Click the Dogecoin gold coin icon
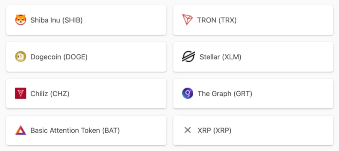This screenshot has height=151, width=339. point(21,57)
